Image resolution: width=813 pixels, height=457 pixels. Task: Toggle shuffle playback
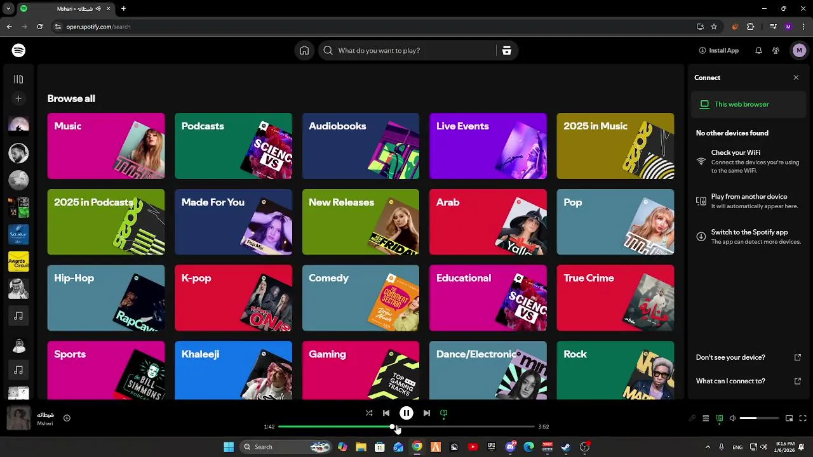[369, 413]
